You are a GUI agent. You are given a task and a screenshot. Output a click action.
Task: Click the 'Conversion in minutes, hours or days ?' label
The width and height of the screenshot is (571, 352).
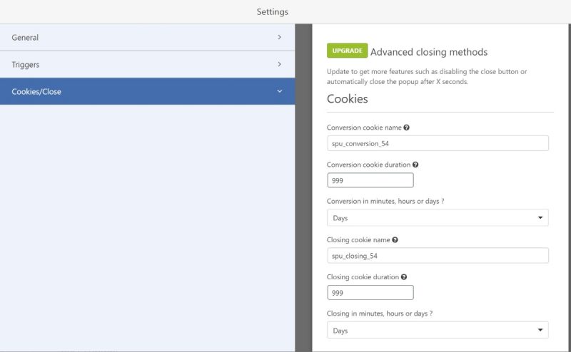point(385,201)
